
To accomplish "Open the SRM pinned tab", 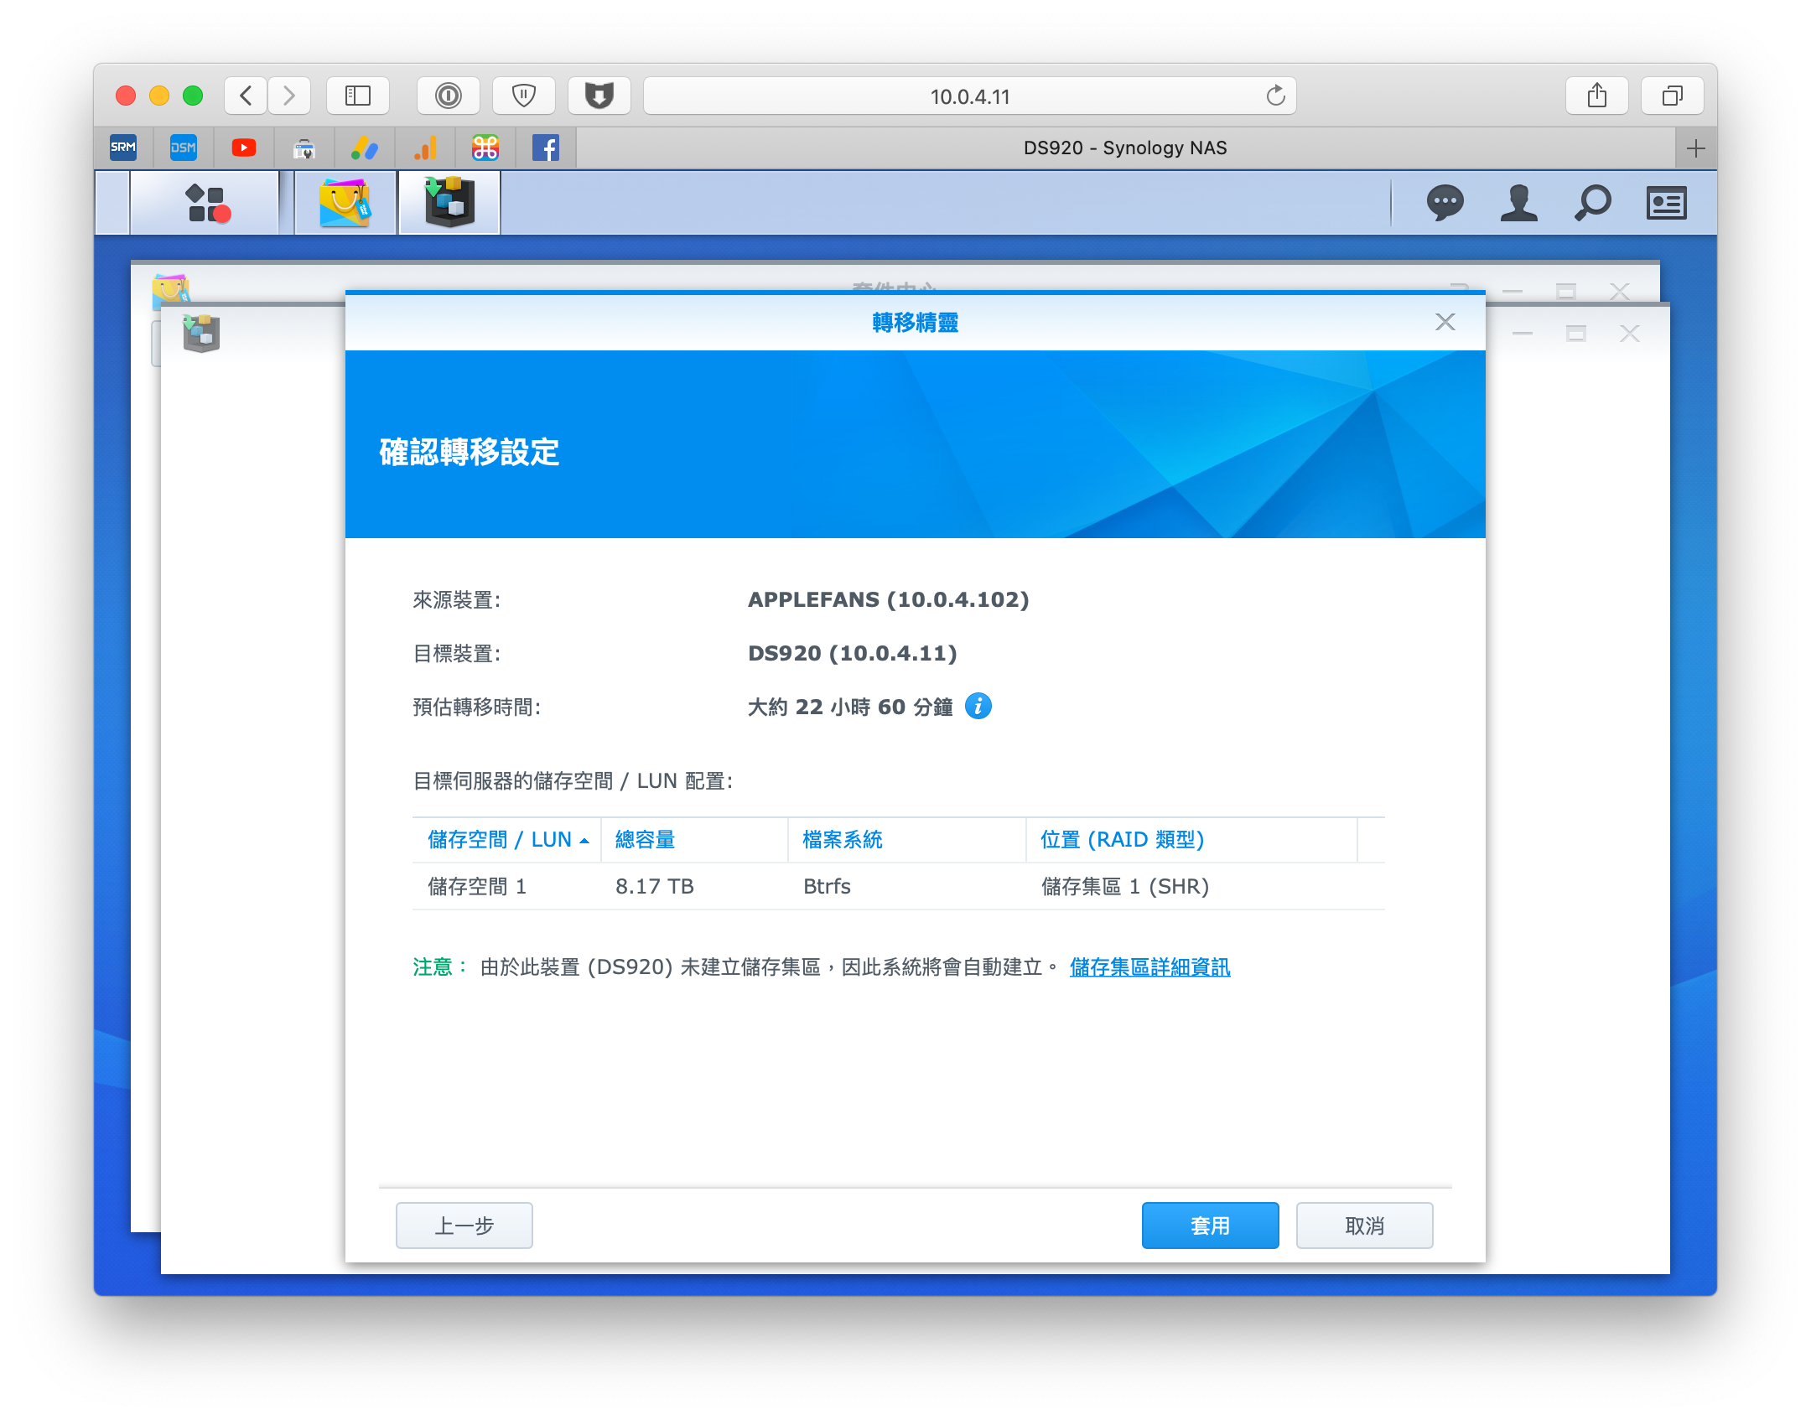I will [123, 148].
